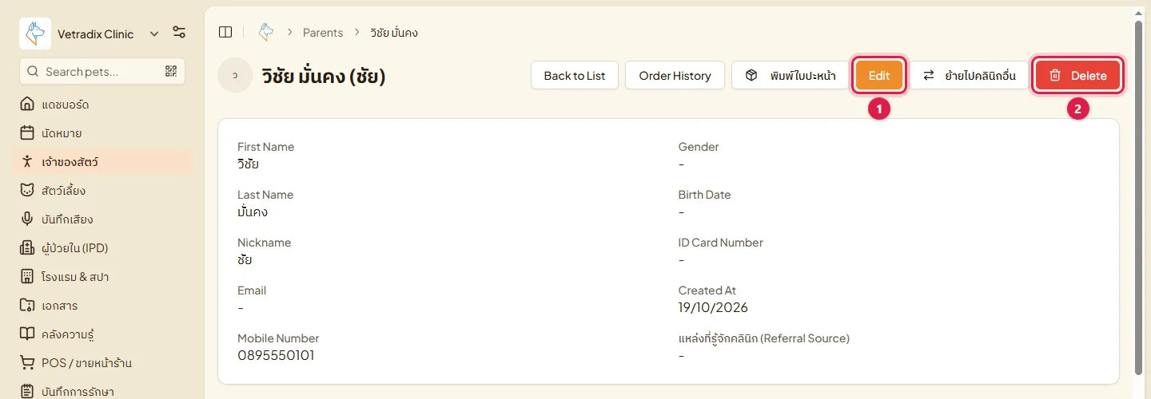Click the red Delete button
The image size is (1151, 399).
tap(1077, 75)
